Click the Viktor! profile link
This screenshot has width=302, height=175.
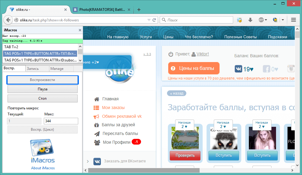[x=202, y=54]
